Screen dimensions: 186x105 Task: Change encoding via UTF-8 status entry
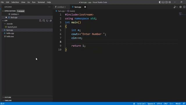pyautogui.click(x=159, y=104)
